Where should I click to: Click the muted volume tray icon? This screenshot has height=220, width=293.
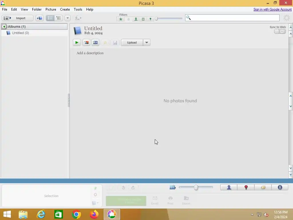point(266,215)
